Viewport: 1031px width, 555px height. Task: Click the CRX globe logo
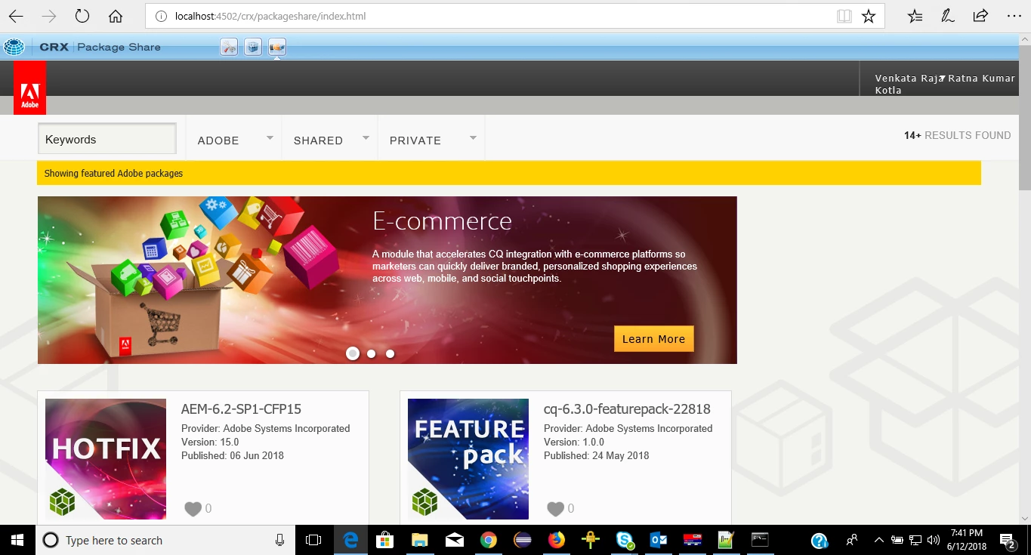[x=14, y=47]
